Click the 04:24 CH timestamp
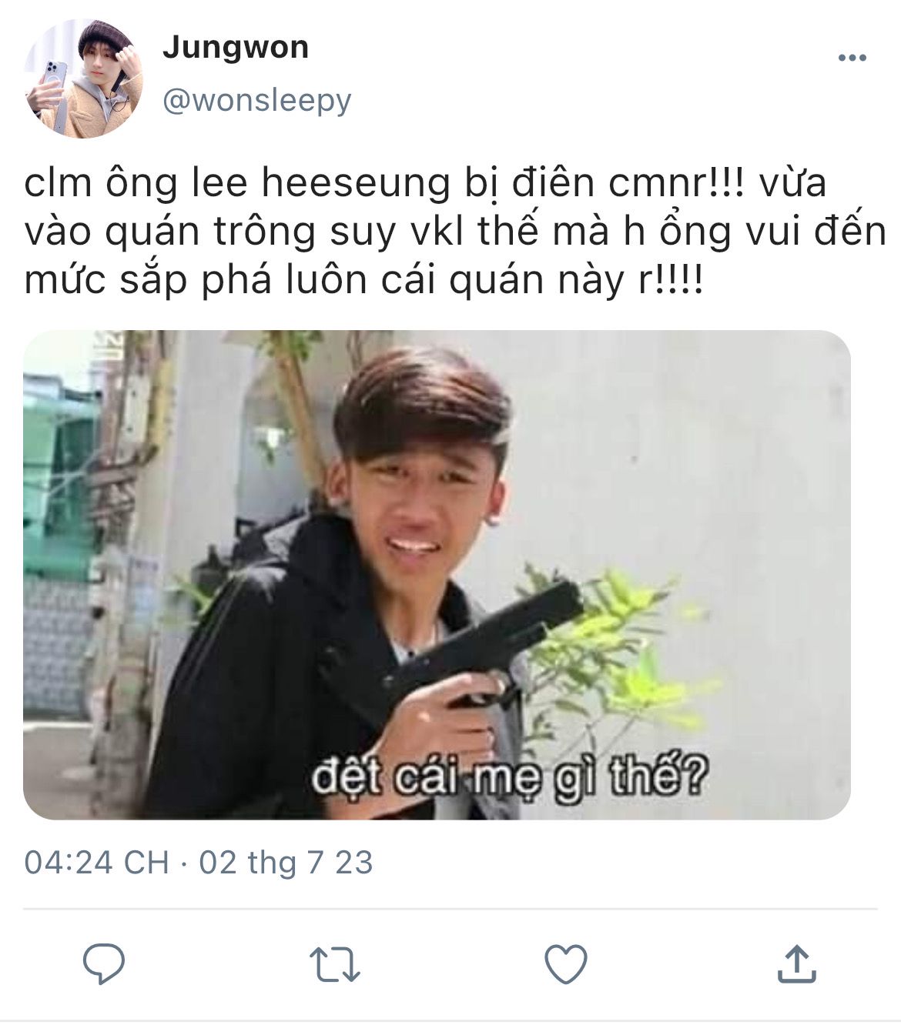Viewport: 901px width, 1035px height. click(96, 862)
